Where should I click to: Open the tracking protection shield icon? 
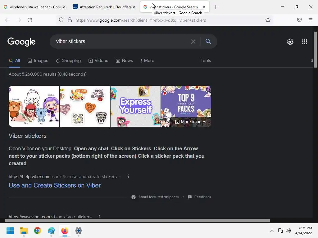61,20
